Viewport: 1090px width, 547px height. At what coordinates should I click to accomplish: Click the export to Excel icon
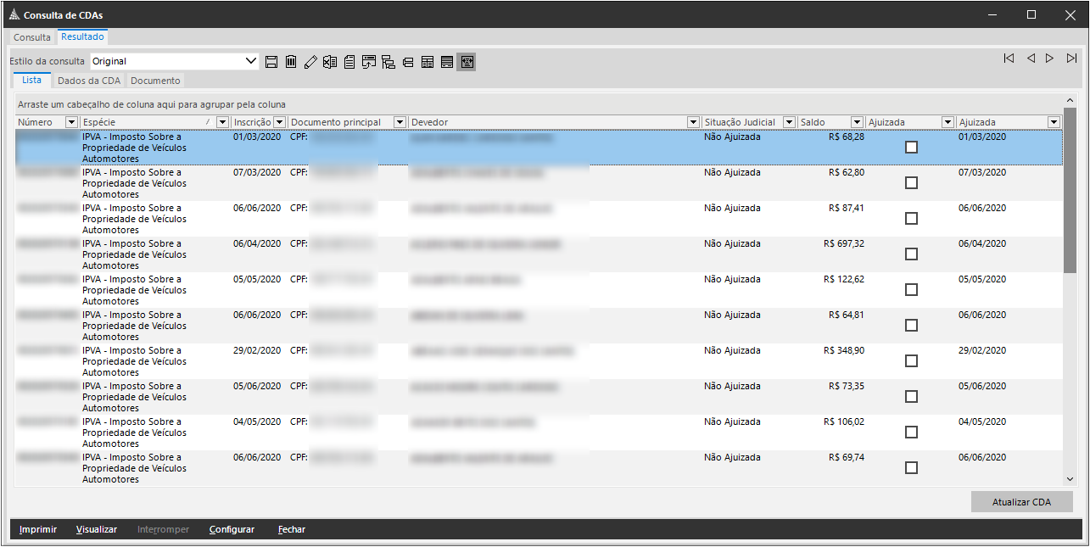330,61
